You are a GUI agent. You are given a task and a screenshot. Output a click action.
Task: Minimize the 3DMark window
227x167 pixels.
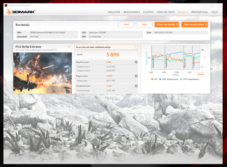[205, 5]
